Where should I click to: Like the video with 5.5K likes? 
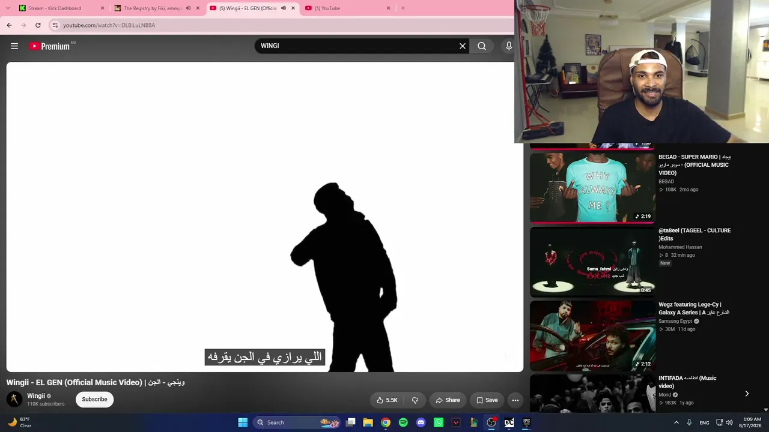[387, 400]
